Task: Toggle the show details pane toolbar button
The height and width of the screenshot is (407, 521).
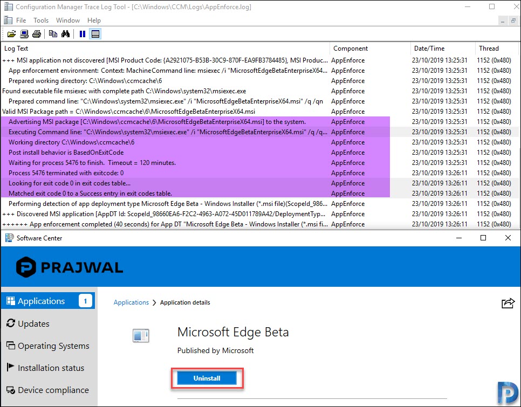Action: pos(95,34)
